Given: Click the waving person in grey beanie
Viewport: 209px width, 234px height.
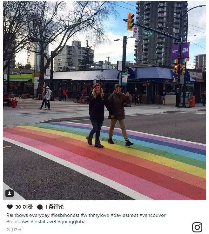Looking at the screenshot, I should coord(119,115).
